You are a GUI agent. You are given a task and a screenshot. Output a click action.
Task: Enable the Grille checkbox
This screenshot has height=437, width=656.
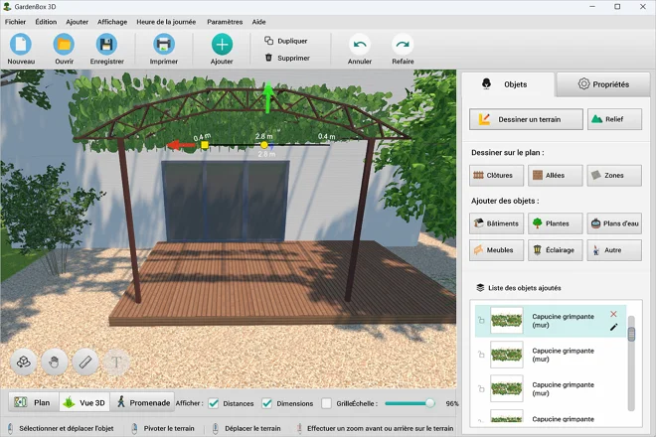pyautogui.click(x=326, y=403)
